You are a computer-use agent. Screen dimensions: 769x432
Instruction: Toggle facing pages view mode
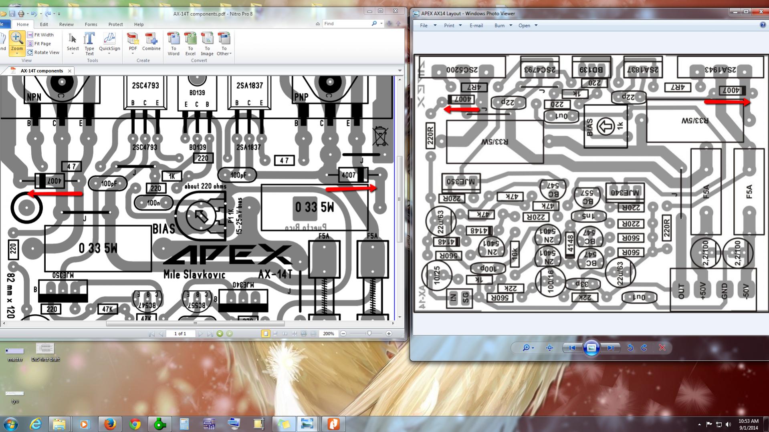point(285,334)
